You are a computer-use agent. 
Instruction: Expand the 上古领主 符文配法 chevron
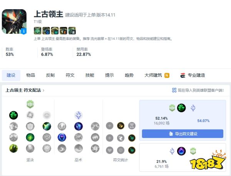[x=44, y=90]
